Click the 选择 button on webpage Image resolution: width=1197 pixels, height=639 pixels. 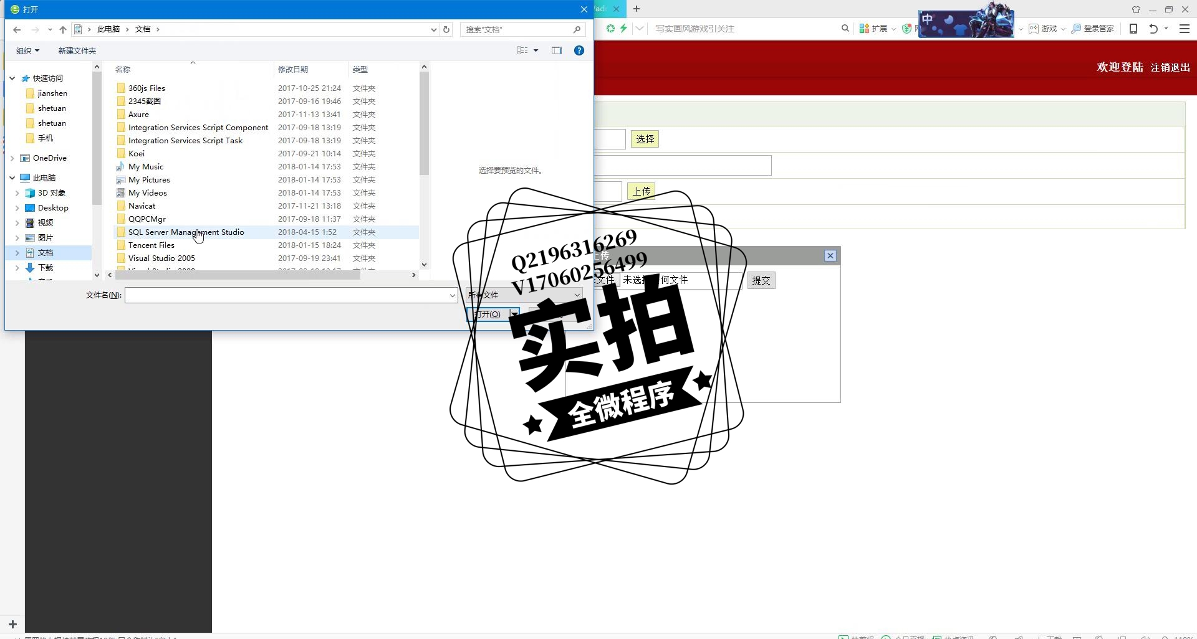point(645,139)
